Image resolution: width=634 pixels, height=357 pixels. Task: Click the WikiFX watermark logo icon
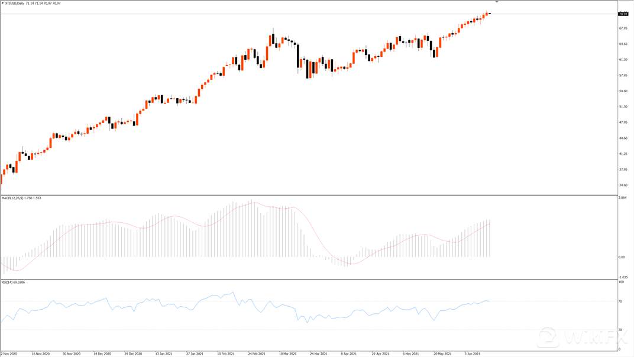(548, 338)
